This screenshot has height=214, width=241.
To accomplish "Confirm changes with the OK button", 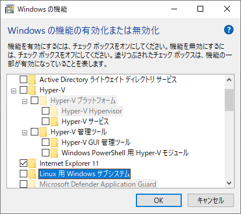I will 159,201.
